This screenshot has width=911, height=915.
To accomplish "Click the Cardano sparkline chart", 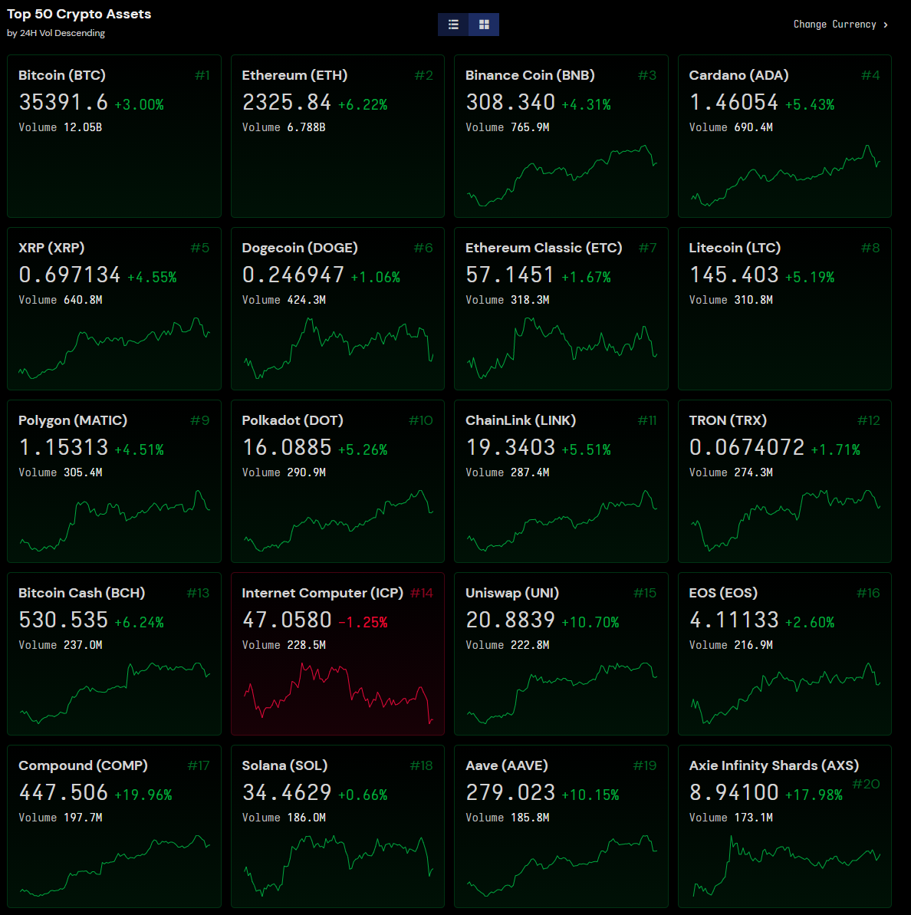I will pos(785,176).
